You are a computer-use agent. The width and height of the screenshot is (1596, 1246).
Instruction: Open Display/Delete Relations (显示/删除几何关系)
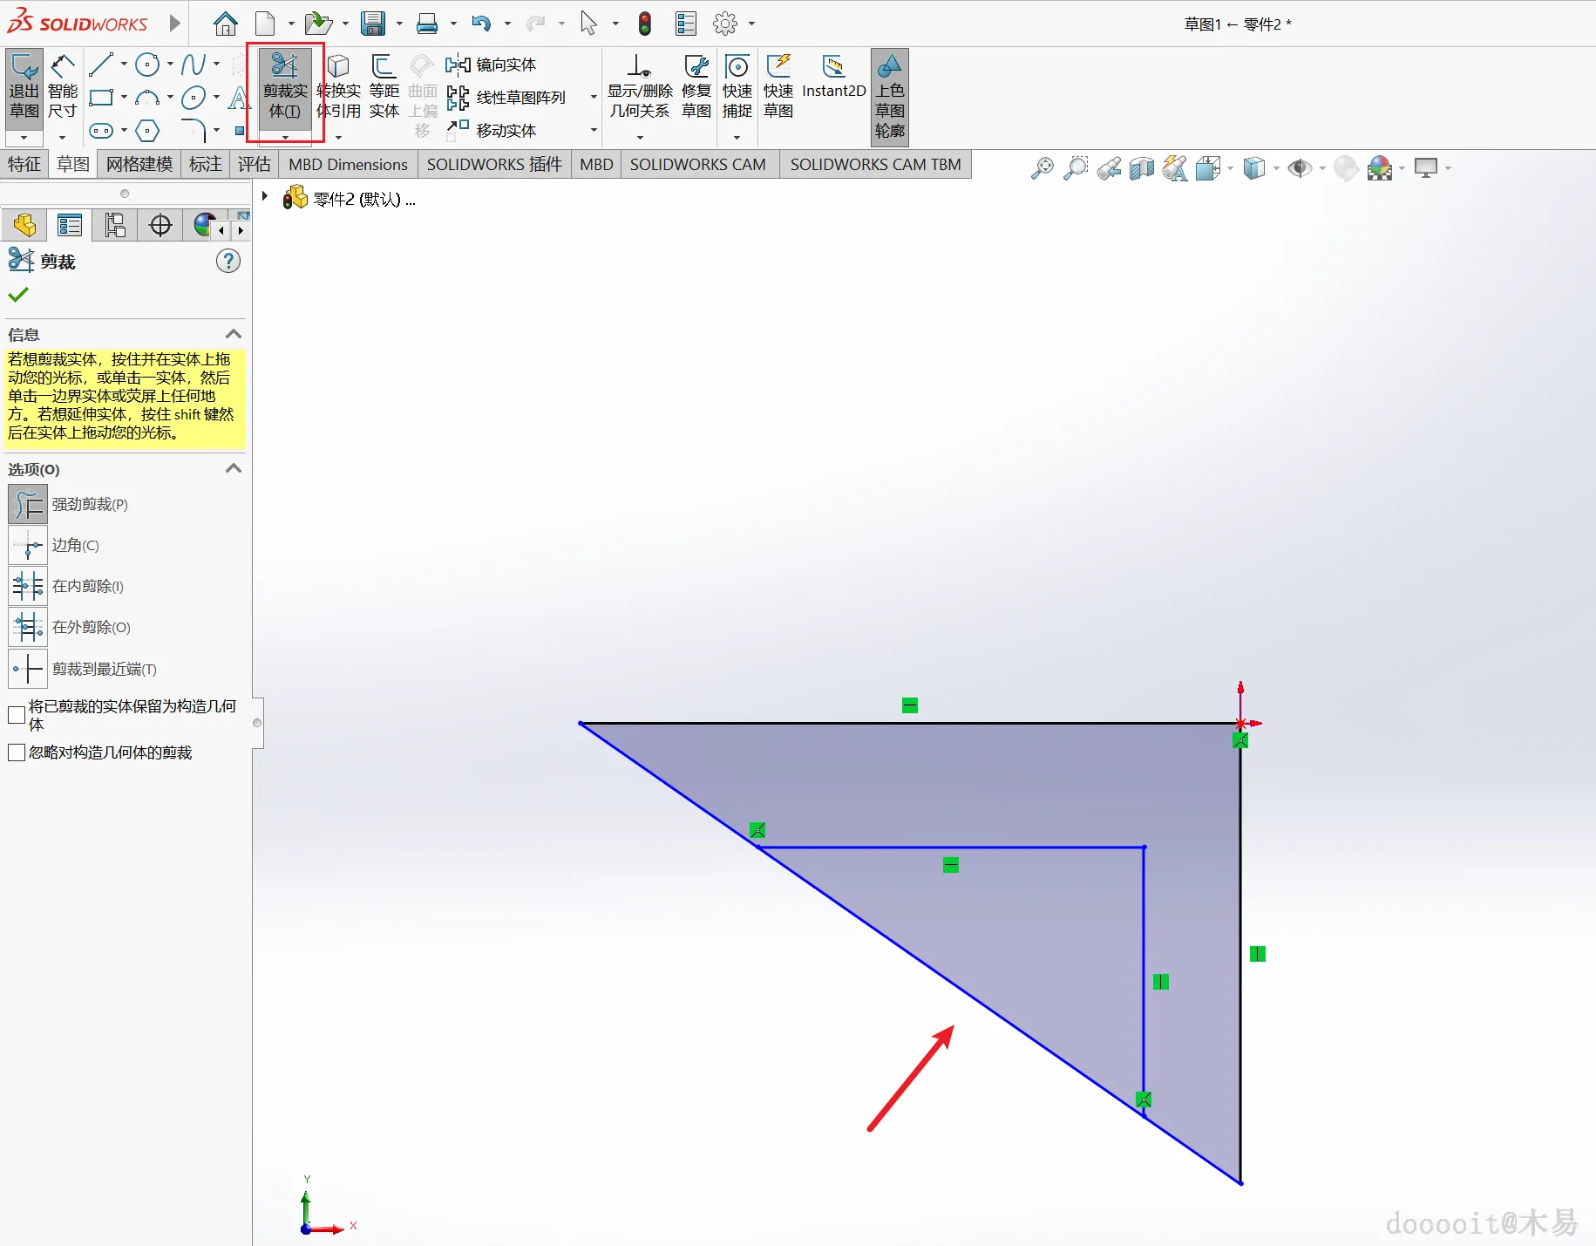coord(640,86)
